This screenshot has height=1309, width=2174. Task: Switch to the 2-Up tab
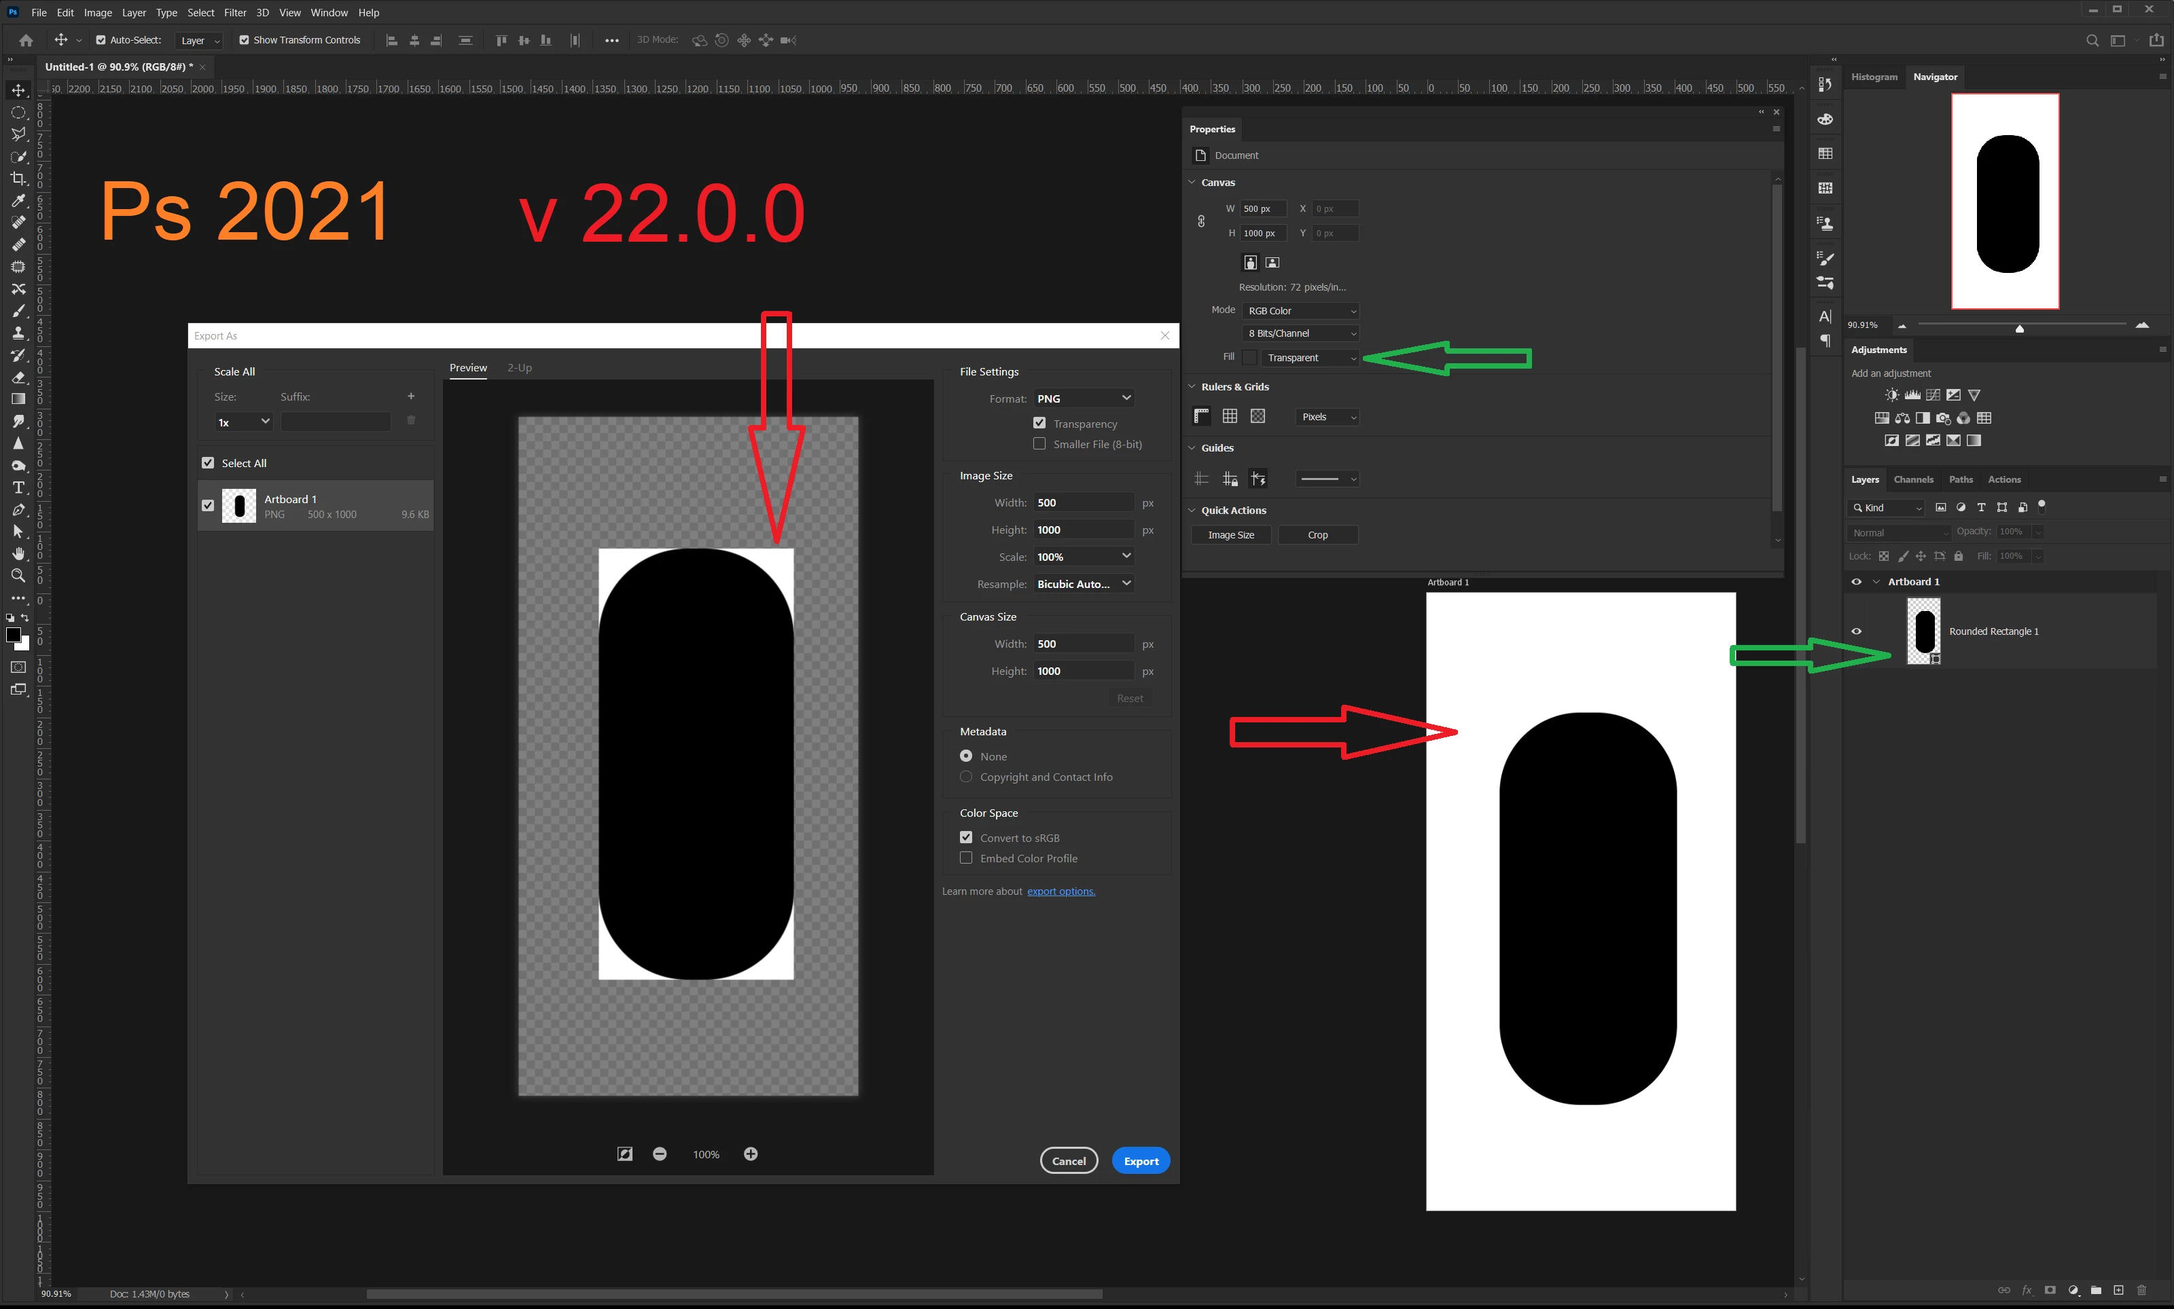point(519,367)
